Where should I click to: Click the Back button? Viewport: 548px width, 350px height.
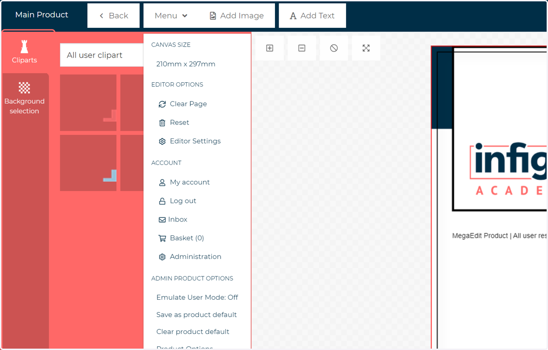click(113, 16)
